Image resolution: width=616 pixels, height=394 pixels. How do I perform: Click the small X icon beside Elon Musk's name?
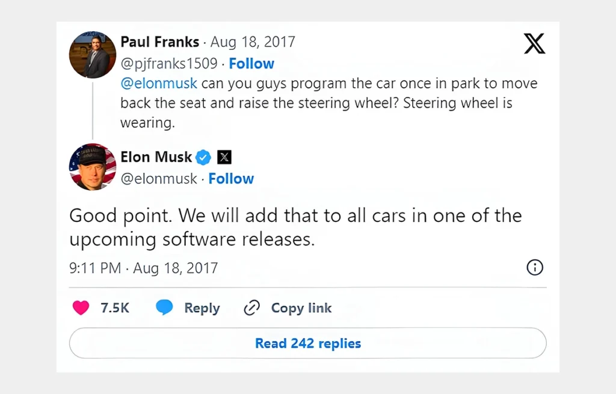click(x=224, y=156)
